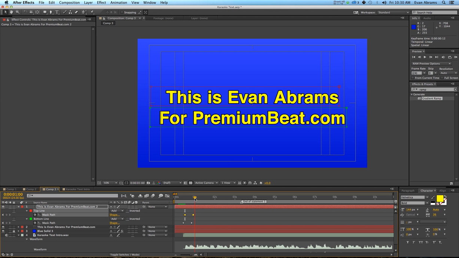
Task: Enable motion blur for timeline
Action: tap(153, 196)
